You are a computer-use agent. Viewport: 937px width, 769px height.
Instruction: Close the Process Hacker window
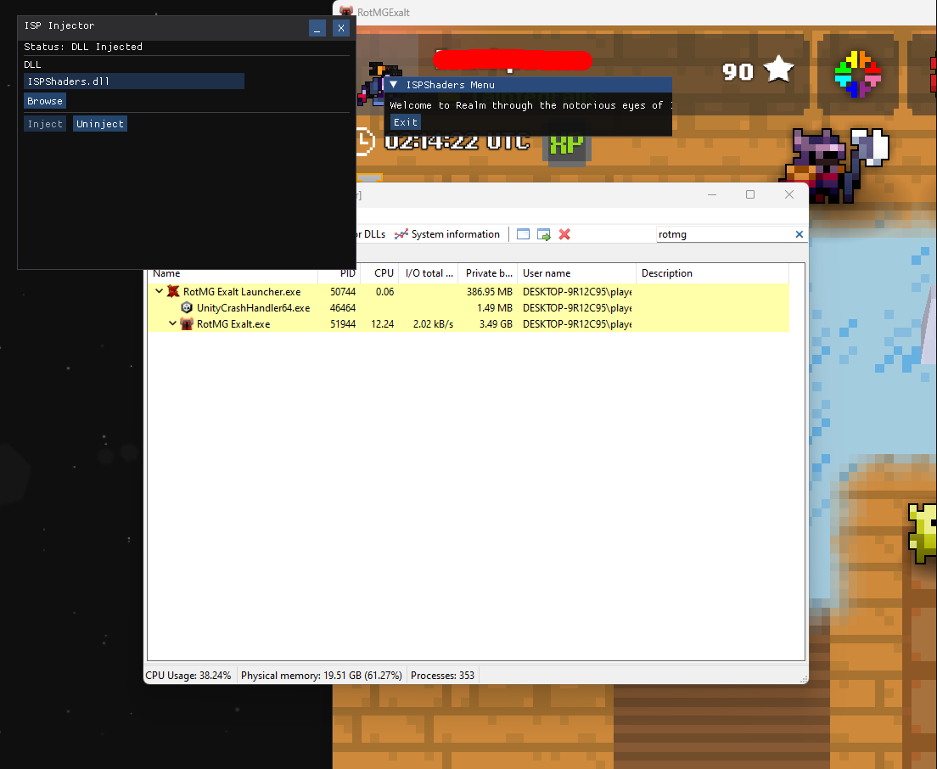[788, 194]
